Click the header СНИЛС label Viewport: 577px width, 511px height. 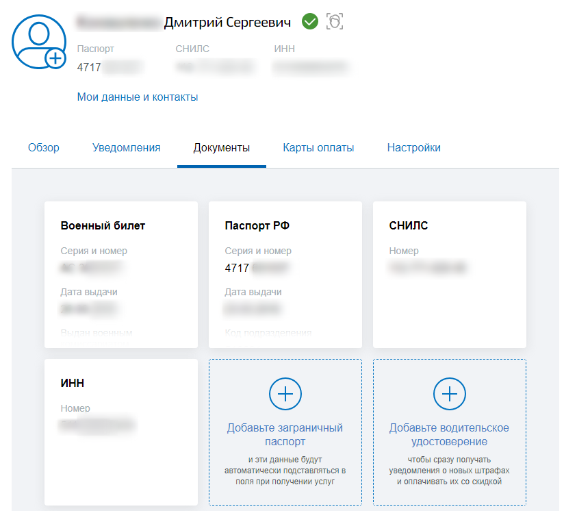[x=192, y=49]
